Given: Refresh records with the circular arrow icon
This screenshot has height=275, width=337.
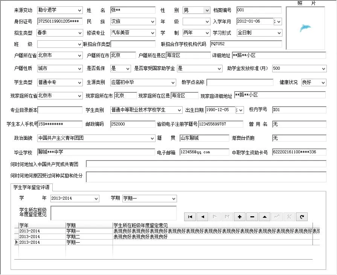Looking at the screenshot, I should 302,217.
